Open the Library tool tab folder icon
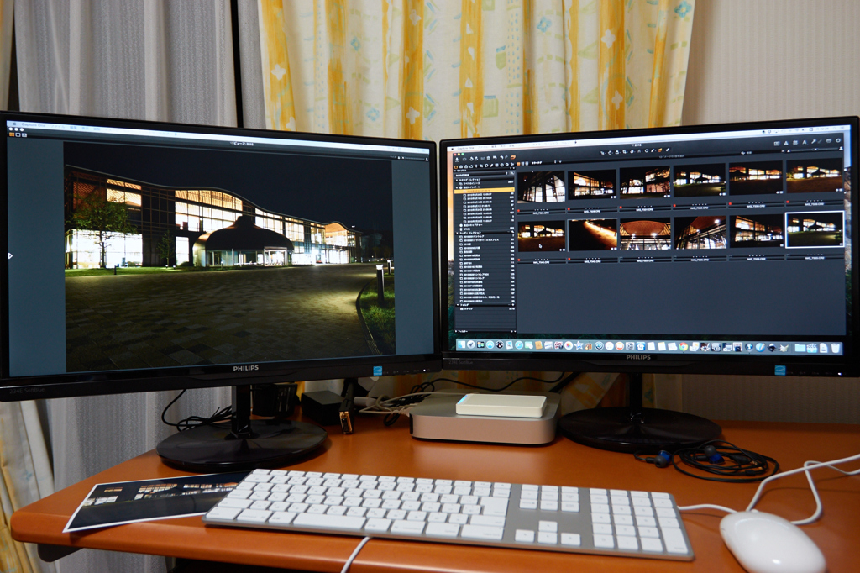Screen dimensions: 860x573 point(456,167)
